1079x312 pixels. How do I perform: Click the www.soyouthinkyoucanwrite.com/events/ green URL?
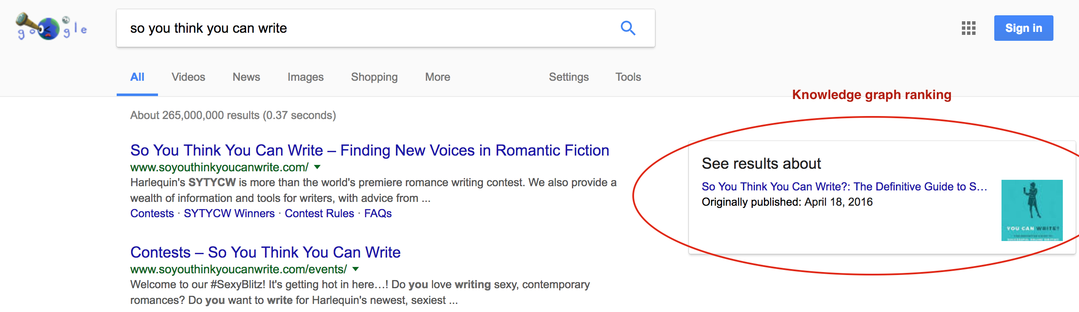click(x=238, y=269)
